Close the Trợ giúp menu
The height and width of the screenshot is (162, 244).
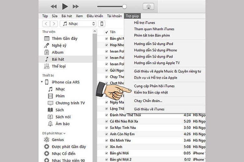[132, 16]
